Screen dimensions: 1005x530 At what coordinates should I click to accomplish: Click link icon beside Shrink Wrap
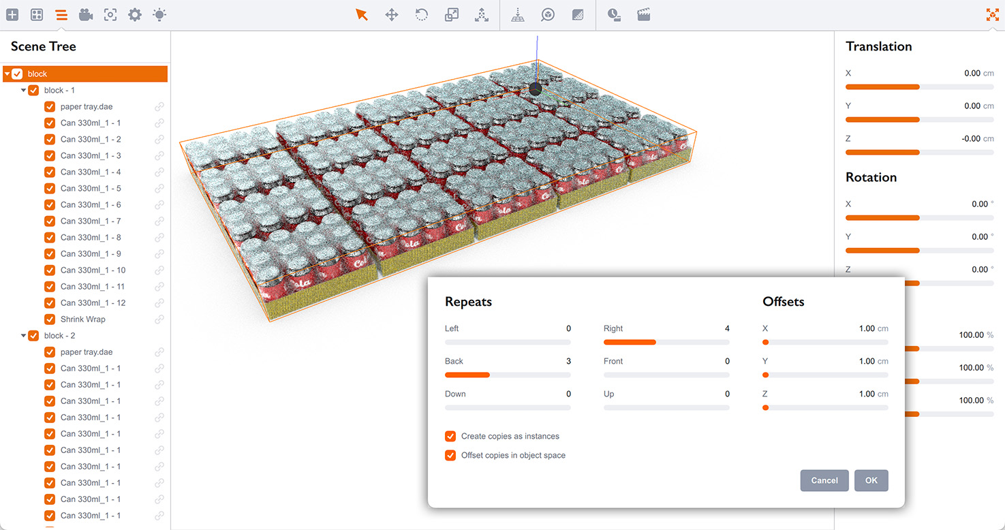tap(159, 319)
